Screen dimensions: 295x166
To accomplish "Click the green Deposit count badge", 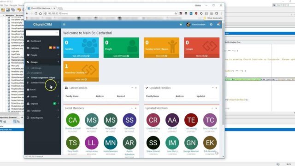I will (x=54, y=103).
